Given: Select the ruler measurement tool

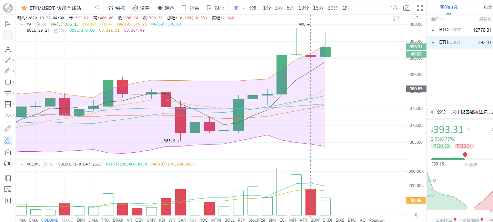Looking at the screenshot, I should coord(8,129).
